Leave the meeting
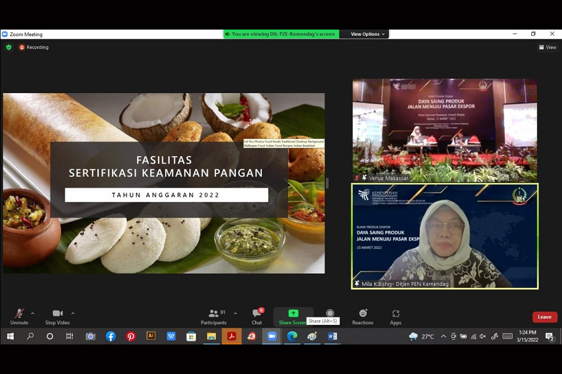 [544, 317]
